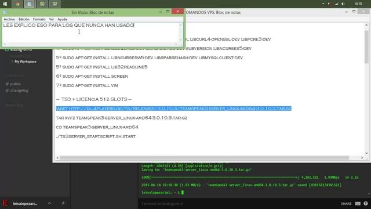Minimize the Sin título Notepad window
The height and width of the screenshot is (209, 371).
(x=161, y=12)
